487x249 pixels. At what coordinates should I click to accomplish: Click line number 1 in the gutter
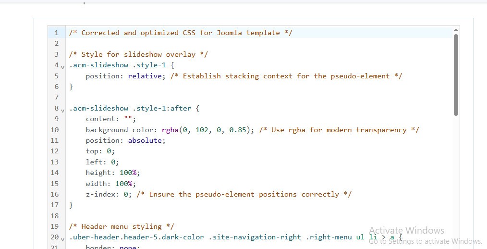coord(56,33)
